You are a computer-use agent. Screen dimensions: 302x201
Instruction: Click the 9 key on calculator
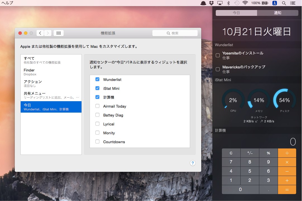[x=268, y=162]
